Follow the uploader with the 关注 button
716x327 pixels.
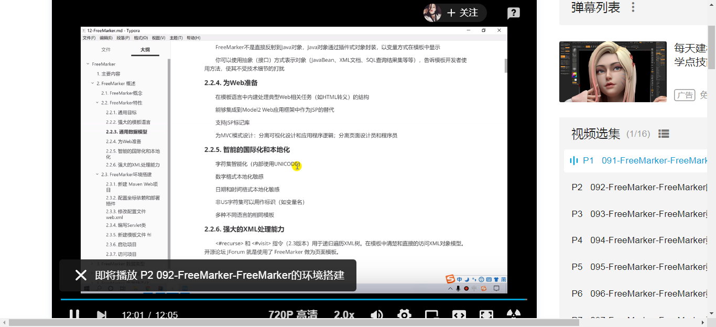pyautogui.click(x=462, y=13)
